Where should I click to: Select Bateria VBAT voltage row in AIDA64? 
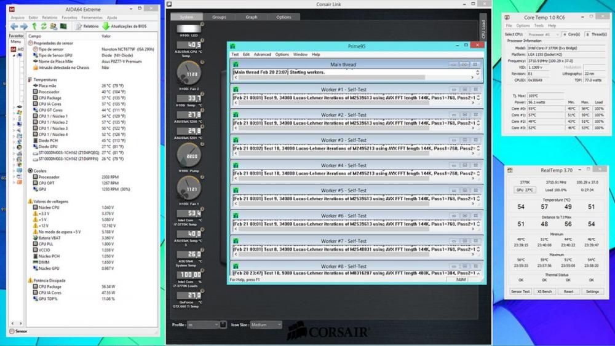(92, 238)
